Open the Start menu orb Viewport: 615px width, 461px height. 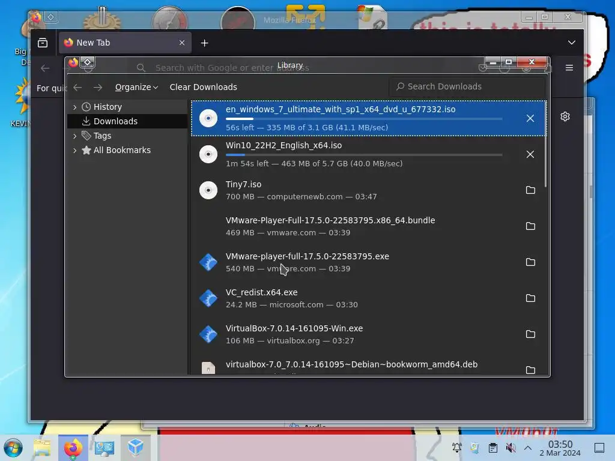13,448
